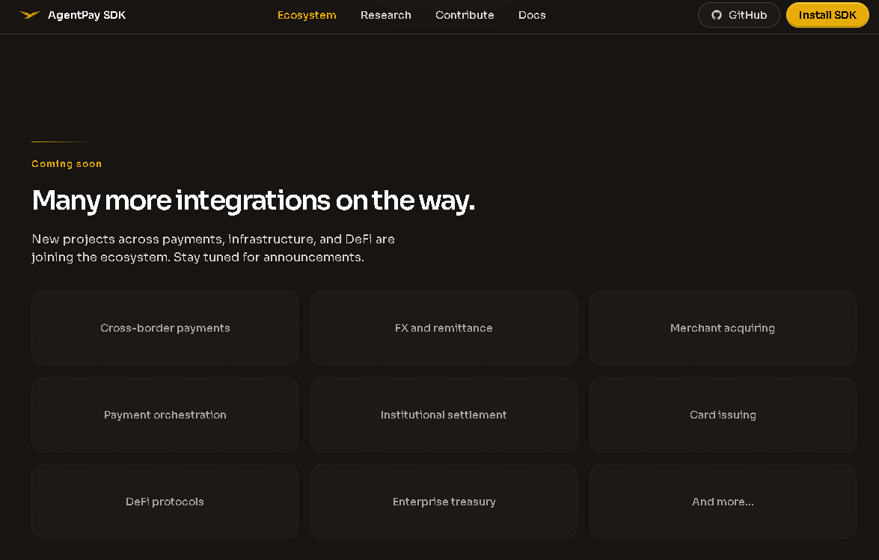The image size is (879, 560).
Task: Click the 'Coming soon' label
Action: (x=67, y=164)
